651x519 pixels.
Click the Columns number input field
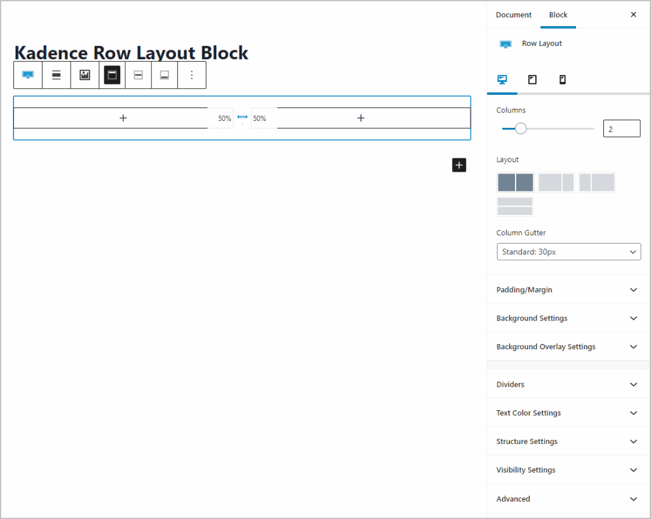click(x=621, y=129)
